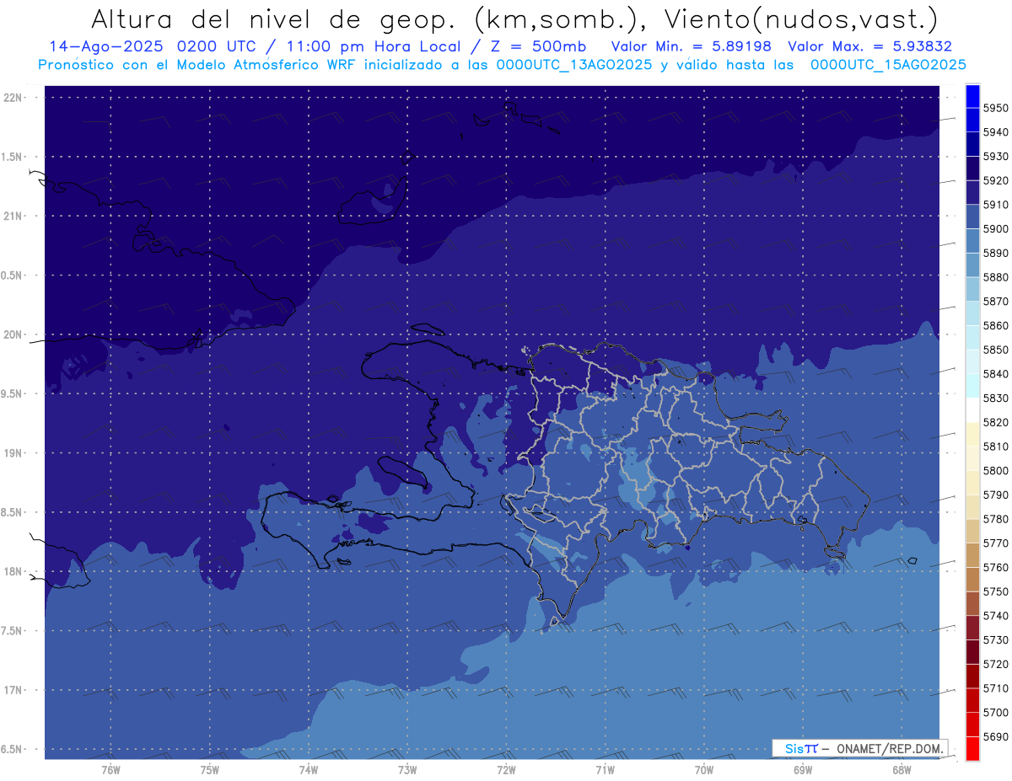The image size is (1012, 781).
Task: Click the "ONAMET/REP.DOM." credit label
Action: pyautogui.click(x=888, y=748)
